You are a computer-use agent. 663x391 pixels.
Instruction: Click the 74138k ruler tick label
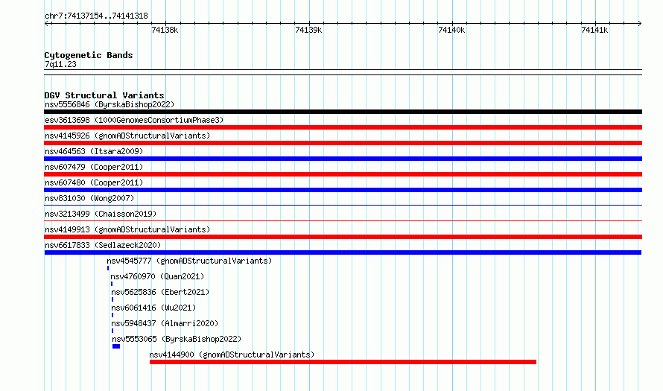pos(165,30)
